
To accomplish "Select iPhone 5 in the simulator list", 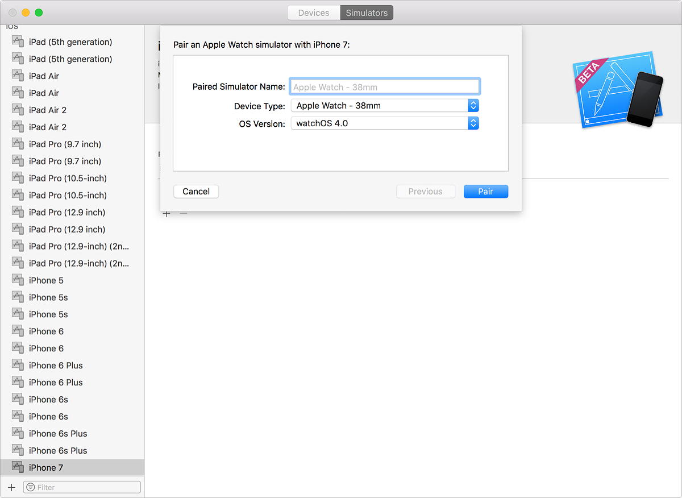I will (x=72, y=280).
